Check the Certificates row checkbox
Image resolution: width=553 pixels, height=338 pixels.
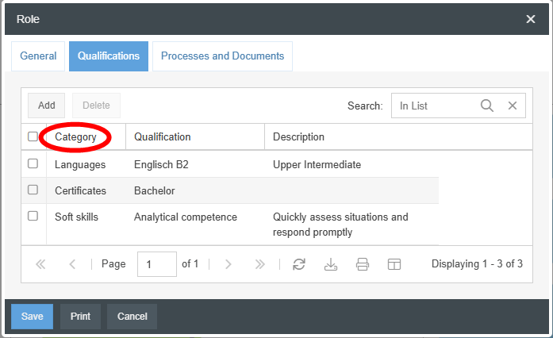33,190
